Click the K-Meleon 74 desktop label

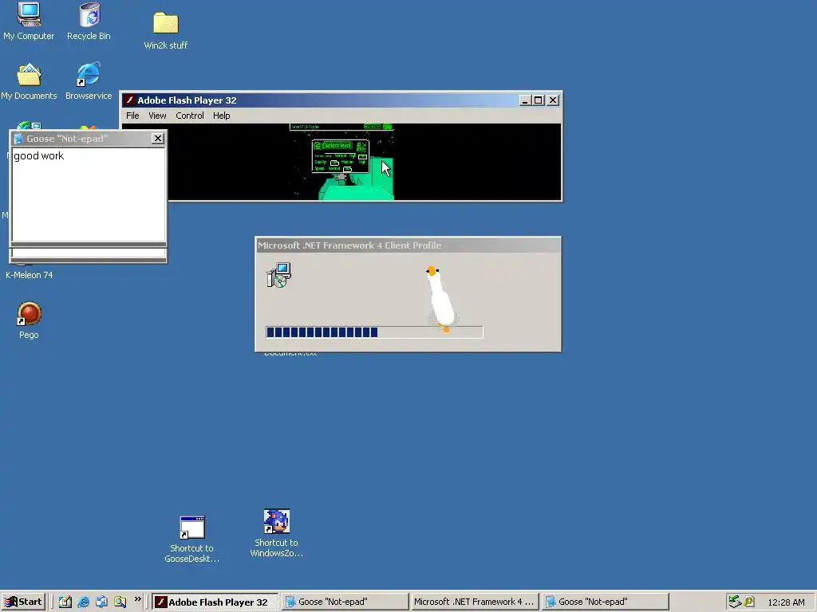(30, 275)
